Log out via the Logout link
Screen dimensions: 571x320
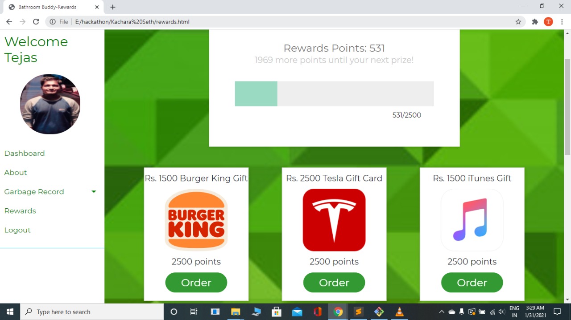[17, 230]
